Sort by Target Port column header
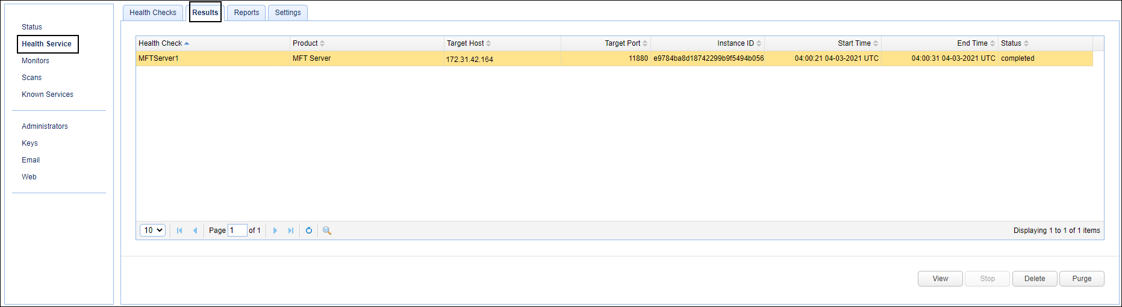 (x=622, y=43)
